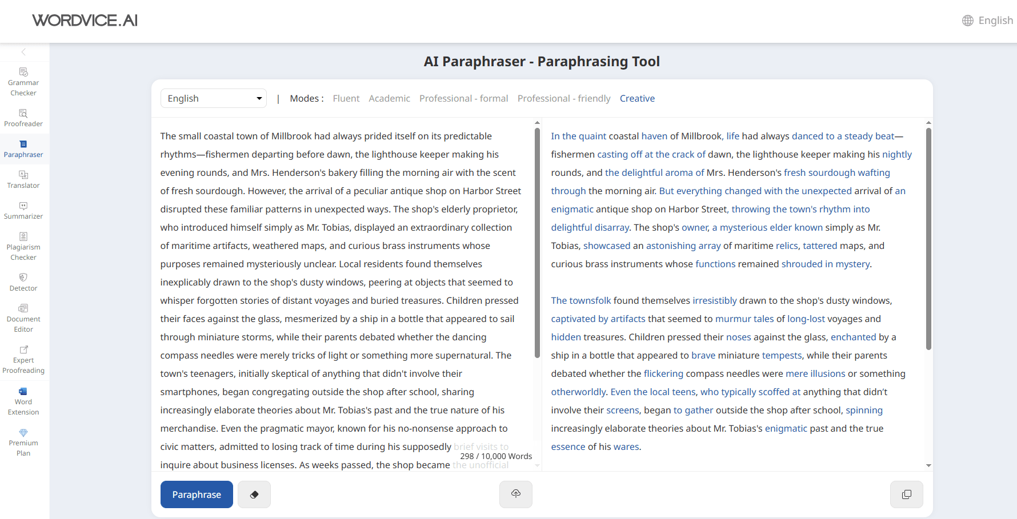Screen dimensions: 1017x519
Task: Select the Fluent mode
Action: click(x=346, y=98)
